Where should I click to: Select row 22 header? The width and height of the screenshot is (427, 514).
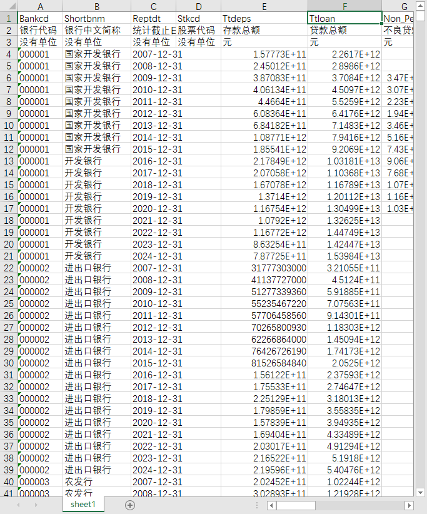tap(9, 268)
